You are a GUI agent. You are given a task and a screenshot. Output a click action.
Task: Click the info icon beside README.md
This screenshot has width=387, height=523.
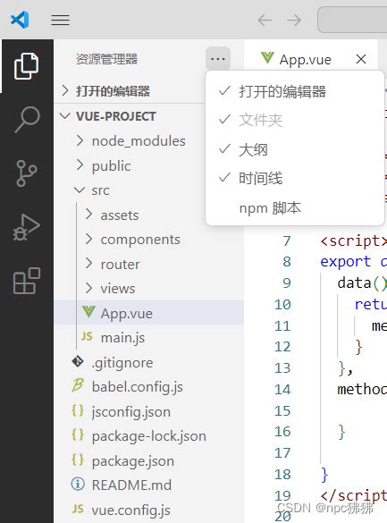coord(78,484)
